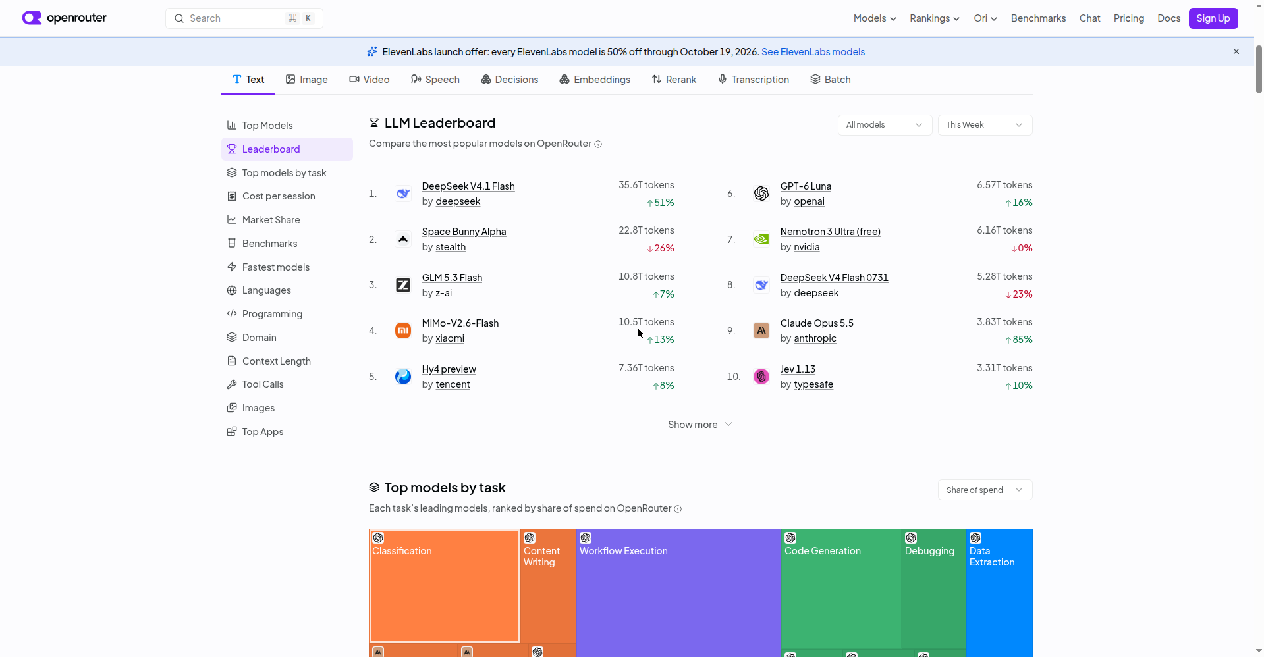Open Transcription tab
The image size is (1264, 657).
753,80
